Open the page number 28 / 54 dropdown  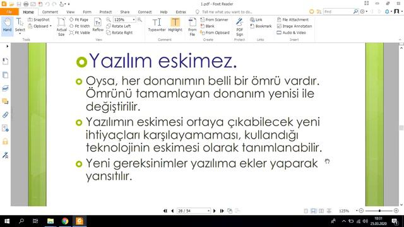[x=208, y=211]
